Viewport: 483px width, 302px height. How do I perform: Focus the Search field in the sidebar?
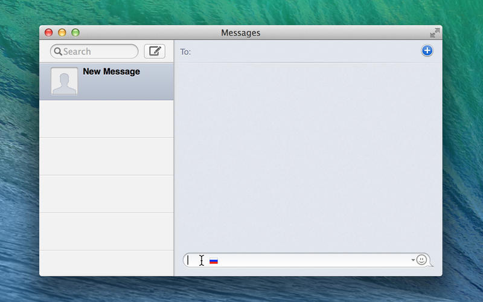pos(94,51)
